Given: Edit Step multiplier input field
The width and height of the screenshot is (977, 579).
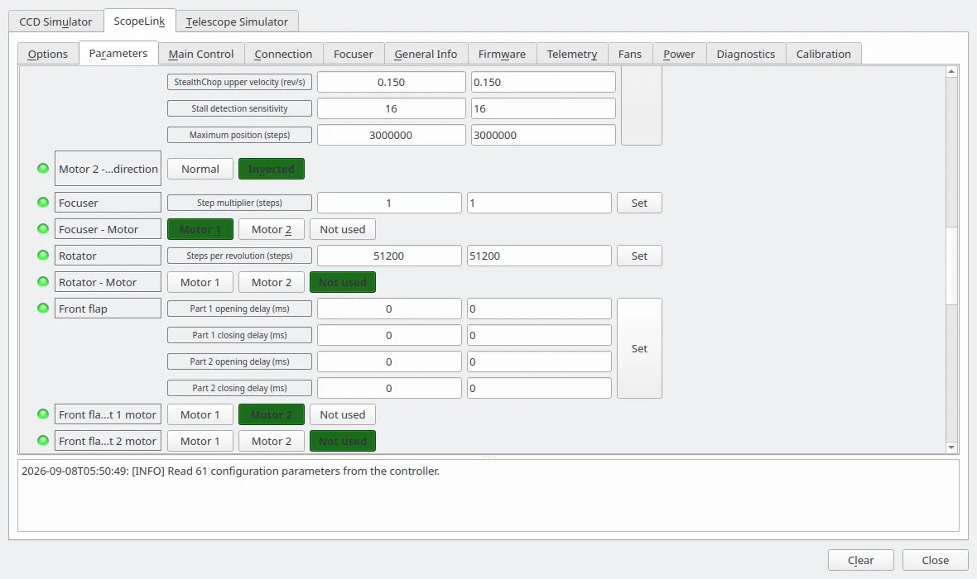Looking at the screenshot, I should tap(539, 203).
